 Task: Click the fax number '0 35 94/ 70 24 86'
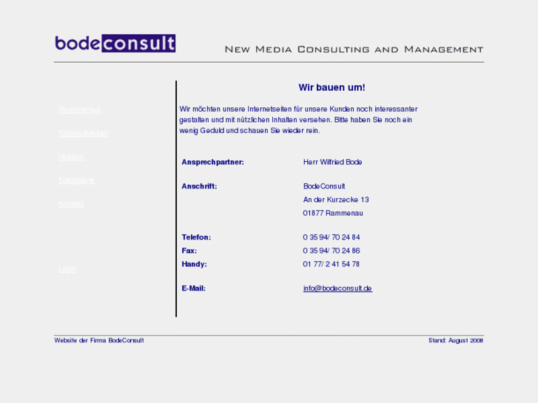coord(332,251)
